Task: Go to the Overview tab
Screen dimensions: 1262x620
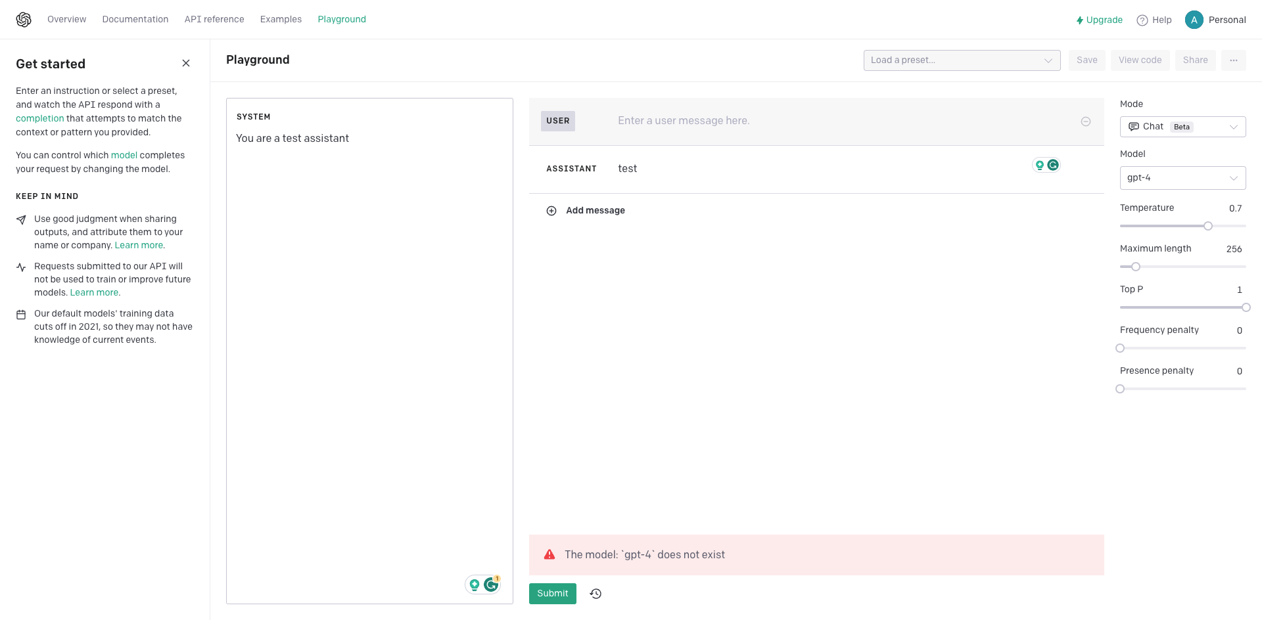Action: tap(67, 20)
